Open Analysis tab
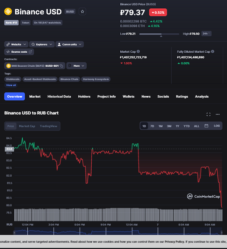Screen dimensions: 227x249 pos(202,96)
